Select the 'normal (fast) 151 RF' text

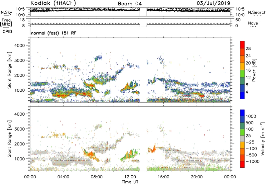coord(54,33)
